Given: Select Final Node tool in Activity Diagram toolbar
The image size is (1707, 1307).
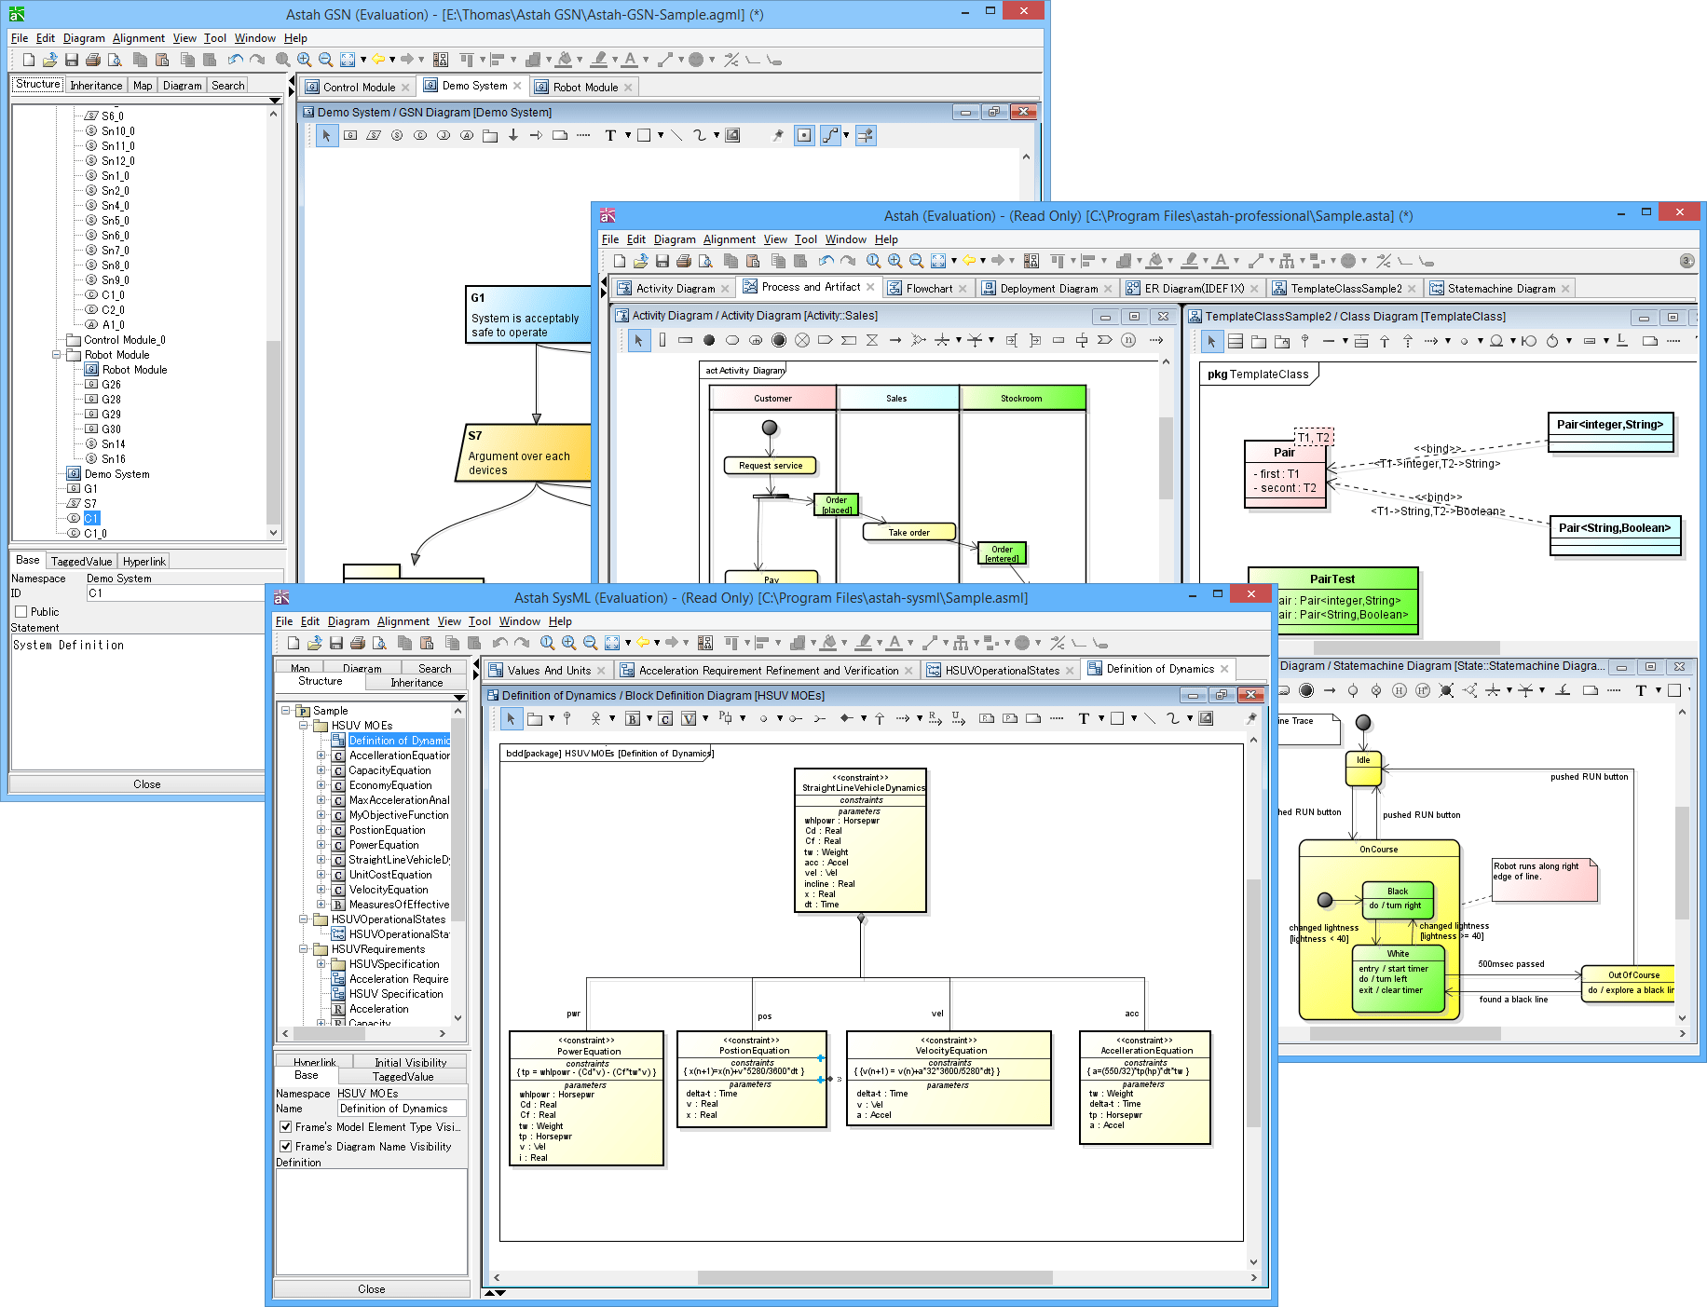Looking at the screenshot, I should pyautogui.click(x=779, y=340).
